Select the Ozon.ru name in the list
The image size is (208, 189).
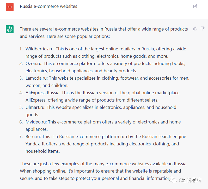[34, 63]
